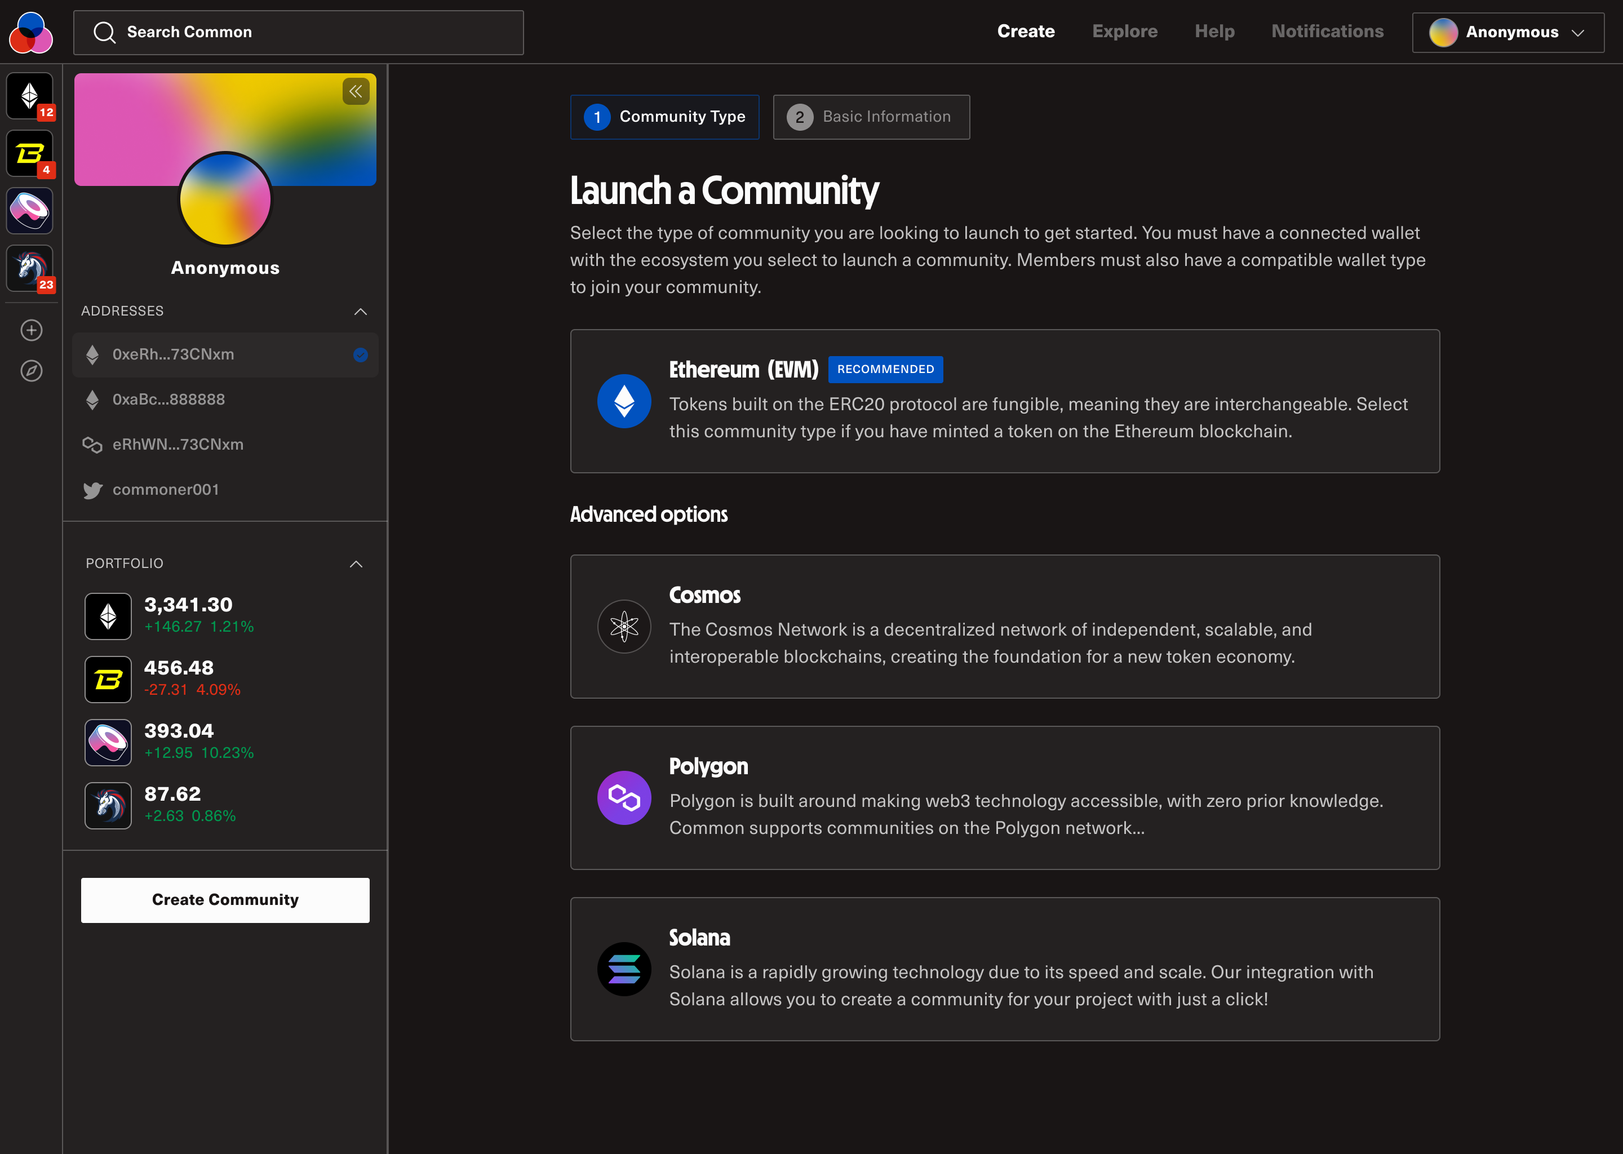Click the plus icon to add community
The height and width of the screenshot is (1154, 1623).
tap(31, 330)
